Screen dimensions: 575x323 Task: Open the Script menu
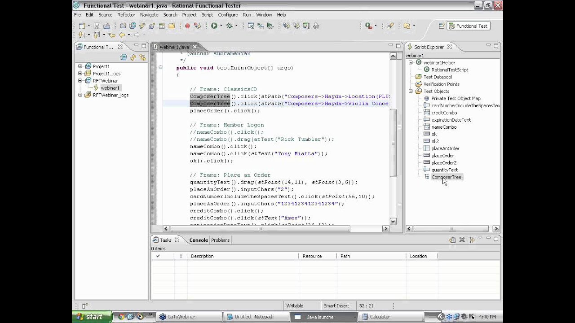tap(207, 15)
